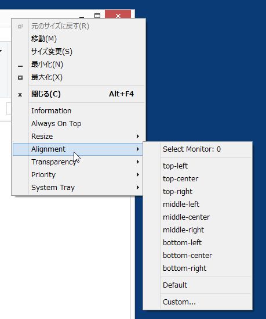Align window to top-left

198,166
